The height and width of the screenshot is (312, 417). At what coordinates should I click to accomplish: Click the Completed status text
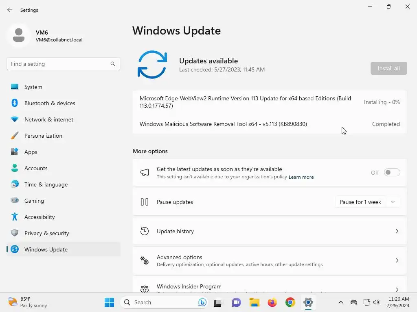386,124
